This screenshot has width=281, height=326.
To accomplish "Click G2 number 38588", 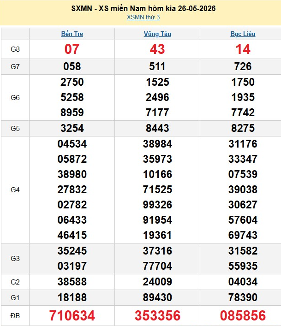I will [72, 282].
